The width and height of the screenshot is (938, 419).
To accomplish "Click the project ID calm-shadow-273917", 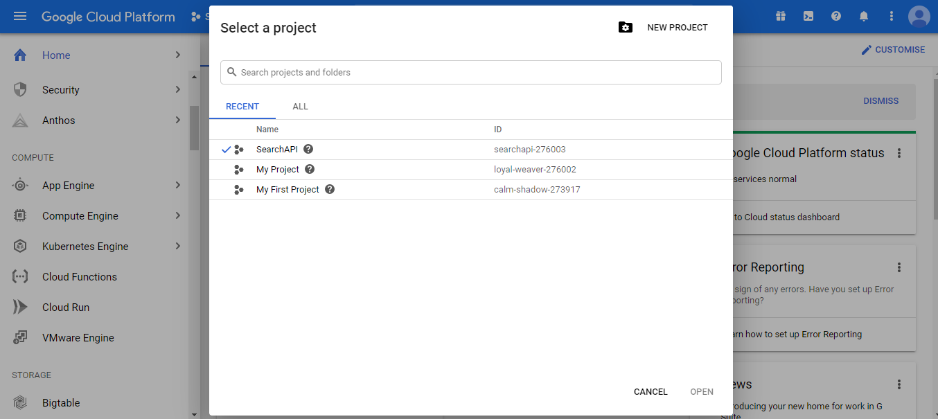I will click(537, 190).
